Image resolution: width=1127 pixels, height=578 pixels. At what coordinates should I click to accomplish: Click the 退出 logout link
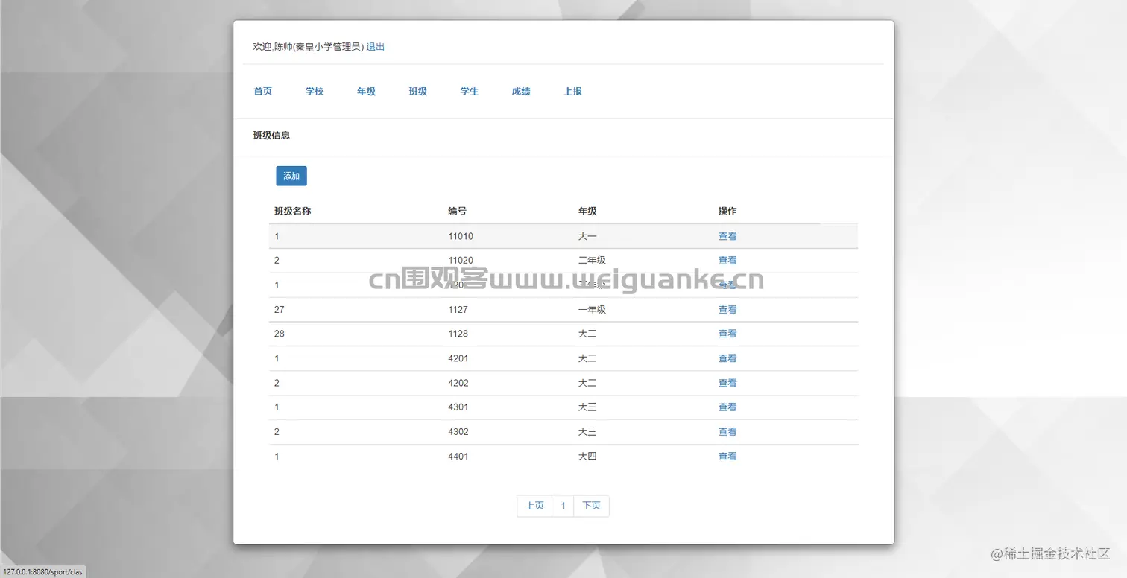(x=376, y=47)
